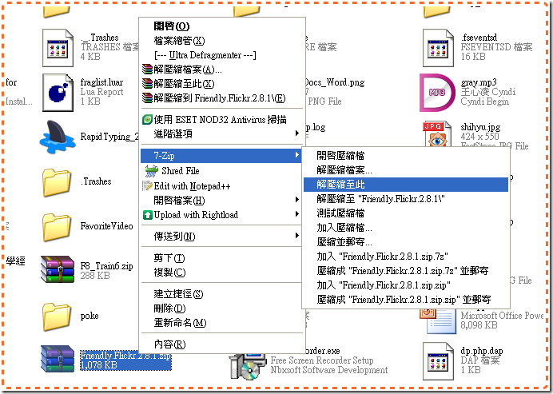Choose 壓縮成 "Friendly.Flickr.2.8.1.zip.7z" 並郵寄

point(406,271)
